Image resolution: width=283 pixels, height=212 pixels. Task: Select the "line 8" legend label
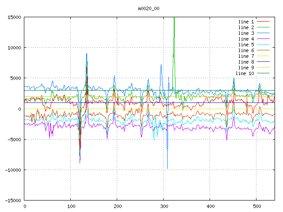[246, 62]
